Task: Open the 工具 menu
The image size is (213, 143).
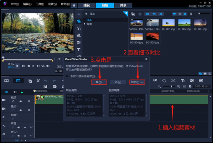Action: coord(40,4)
